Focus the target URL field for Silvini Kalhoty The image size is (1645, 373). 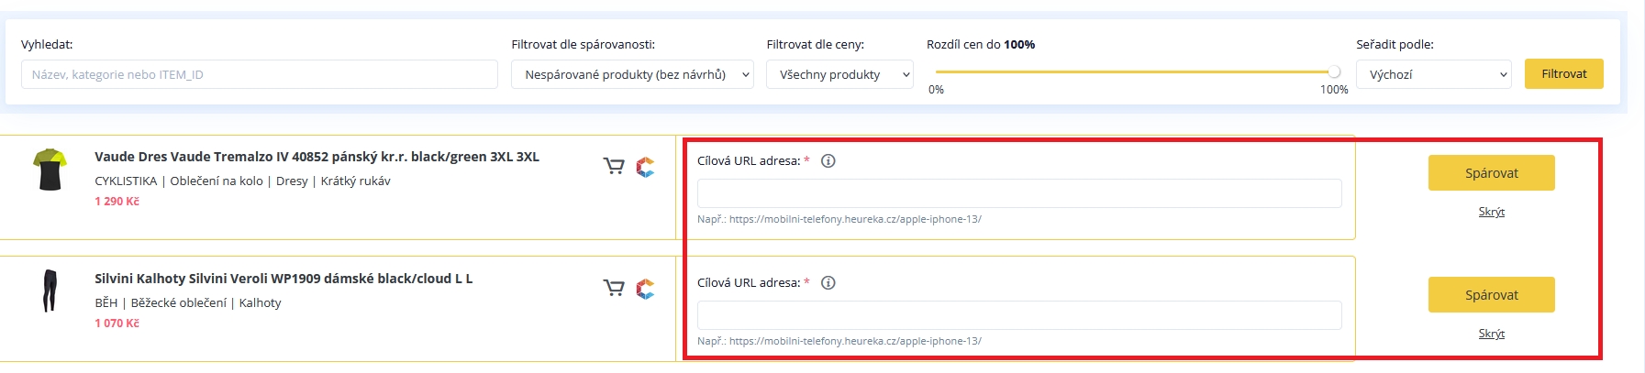coord(1018,315)
